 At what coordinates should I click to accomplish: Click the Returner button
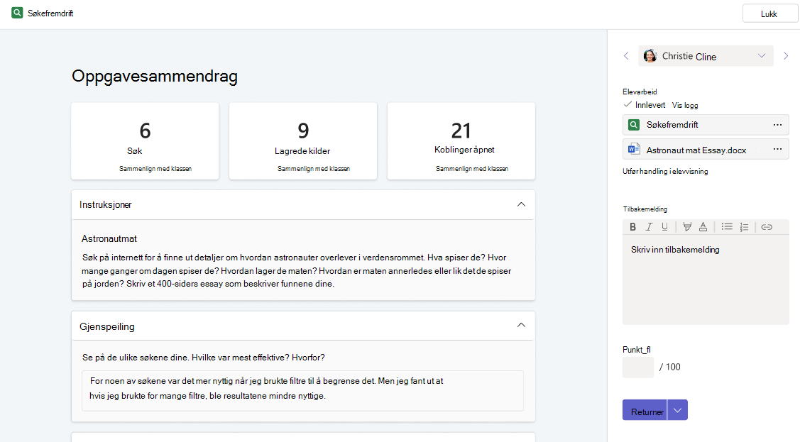point(645,410)
